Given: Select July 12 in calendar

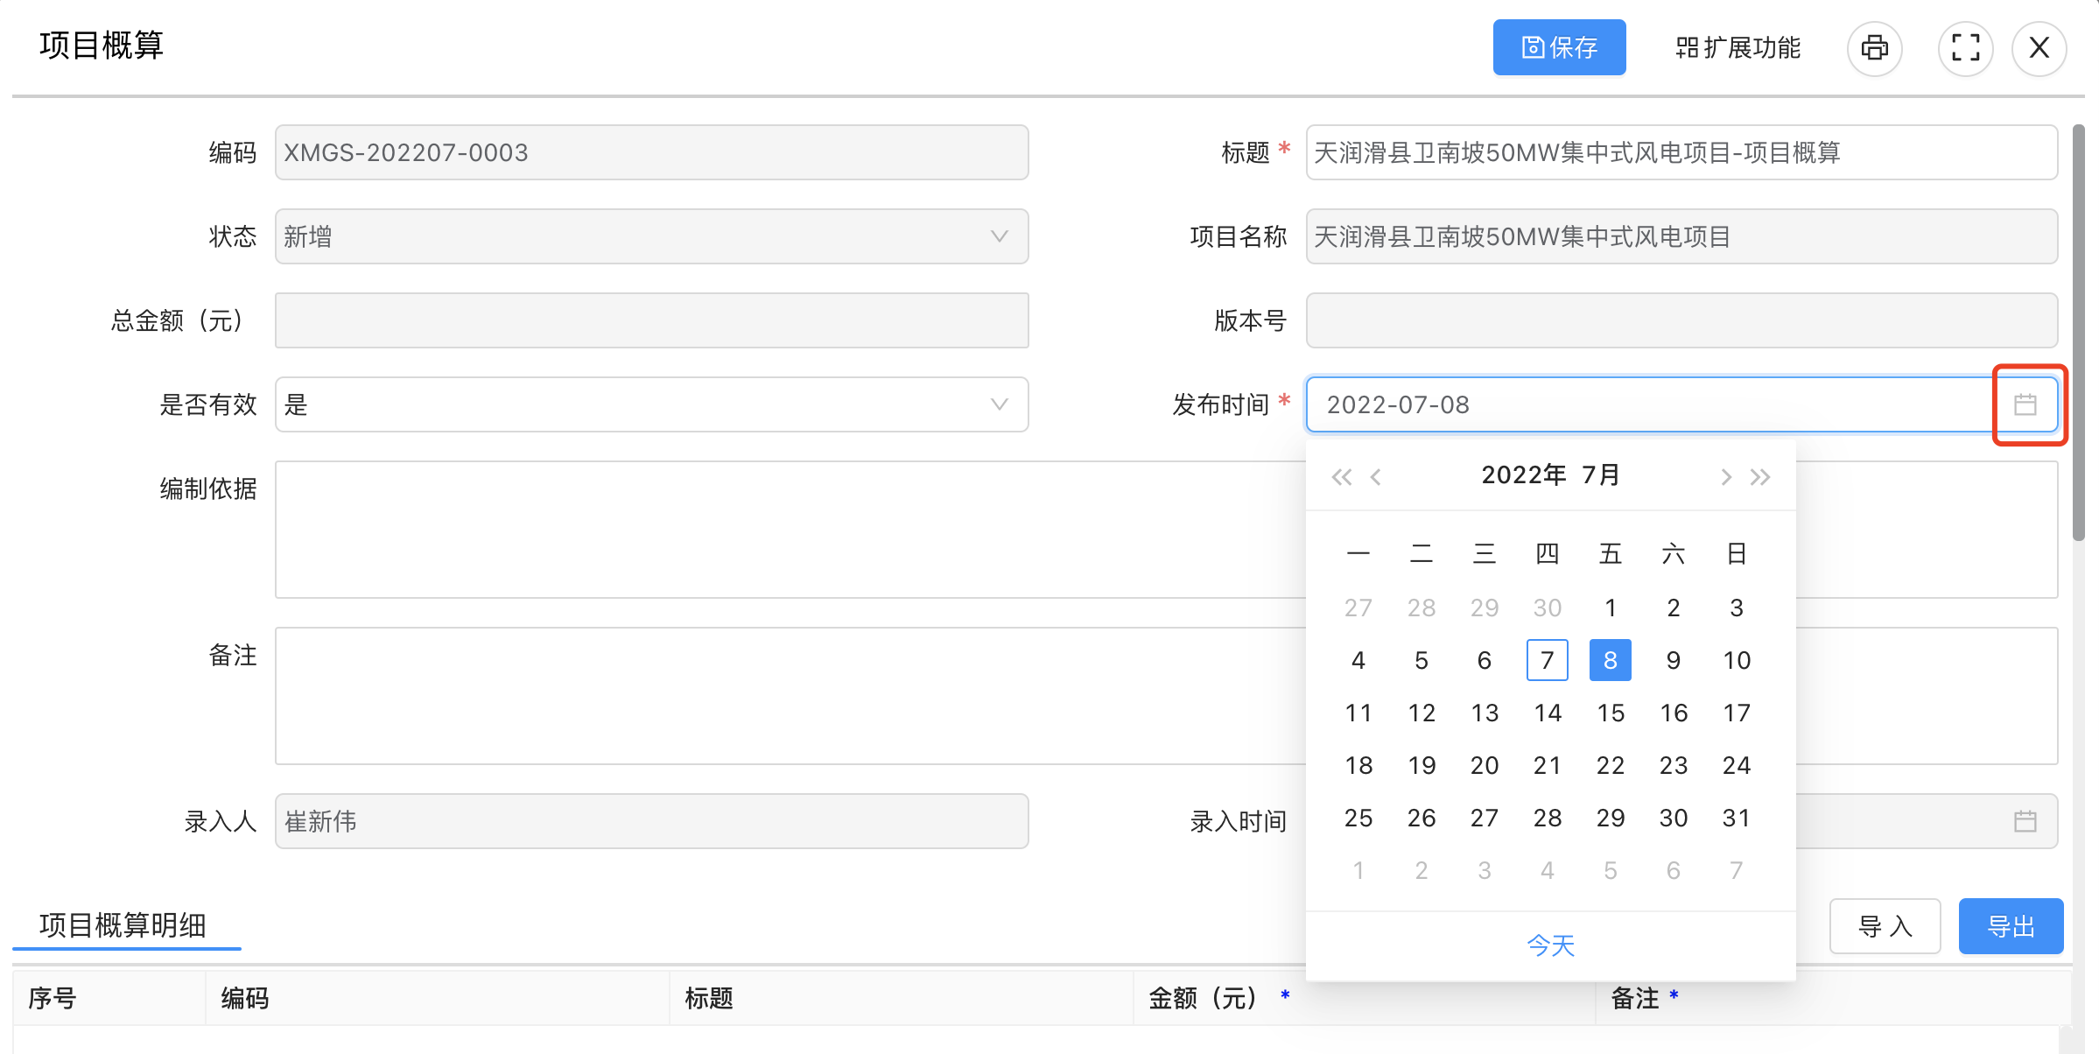Looking at the screenshot, I should click(x=1421, y=713).
